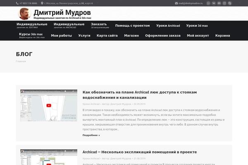Click the arrow beside Подробнее
The image size is (248, 165).
coord(99,135)
